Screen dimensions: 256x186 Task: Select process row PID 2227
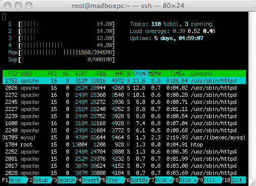point(124,109)
